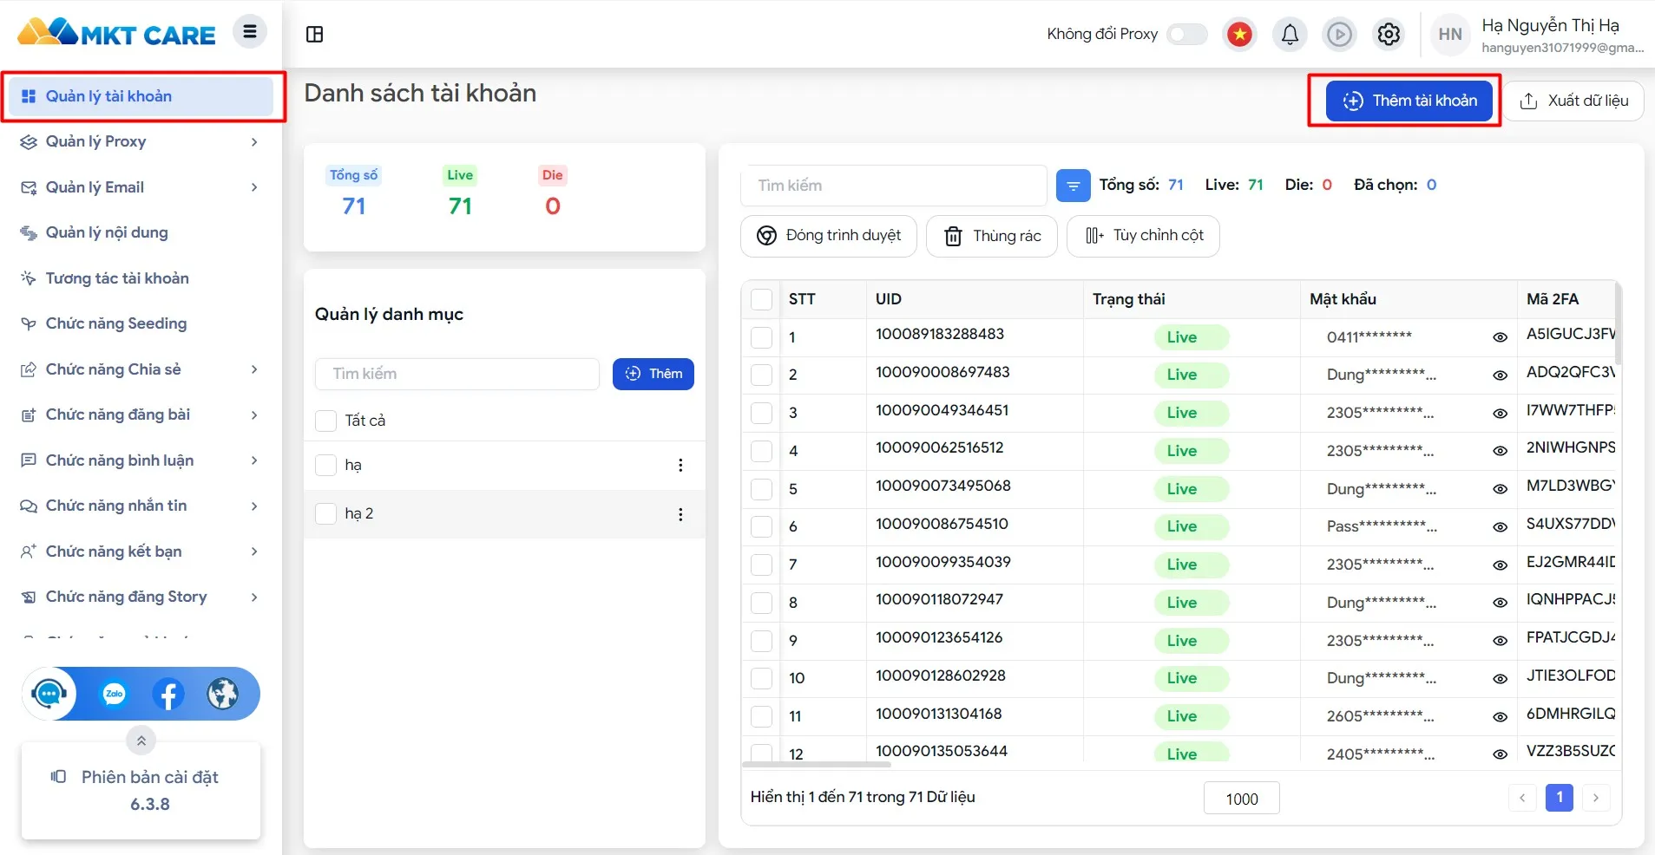Screen dimensions: 1655x855
Task: Toggle the sidebar hamburger menu icon
Action: click(250, 32)
